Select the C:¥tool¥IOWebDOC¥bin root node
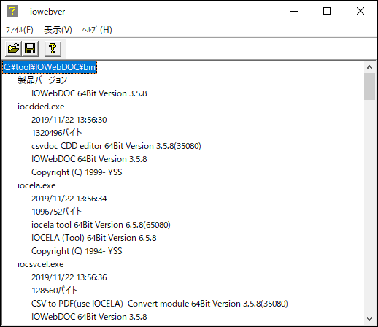The height and width of the screenshot is (327, 378). 50,67
